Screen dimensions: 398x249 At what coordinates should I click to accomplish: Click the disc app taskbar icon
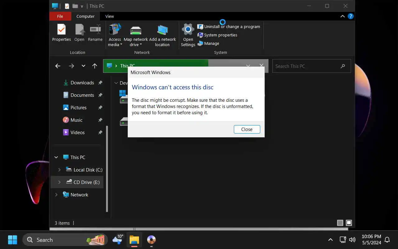coord(151,240)
